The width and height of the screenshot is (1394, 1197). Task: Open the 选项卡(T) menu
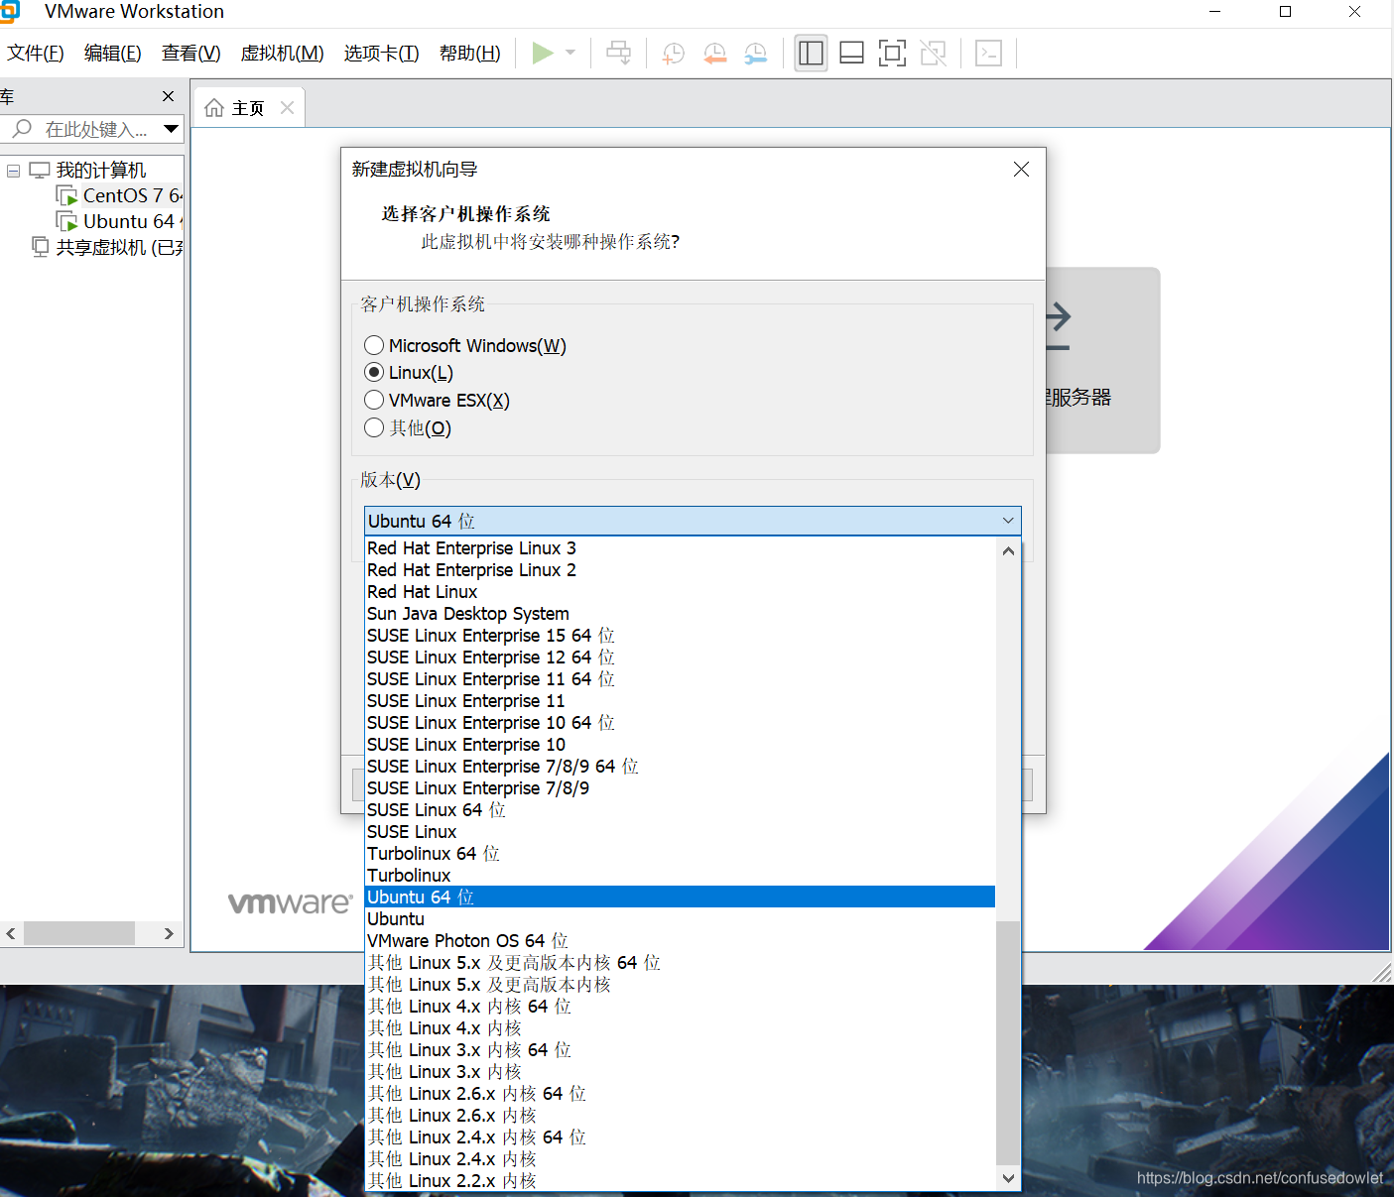point(382,54)
